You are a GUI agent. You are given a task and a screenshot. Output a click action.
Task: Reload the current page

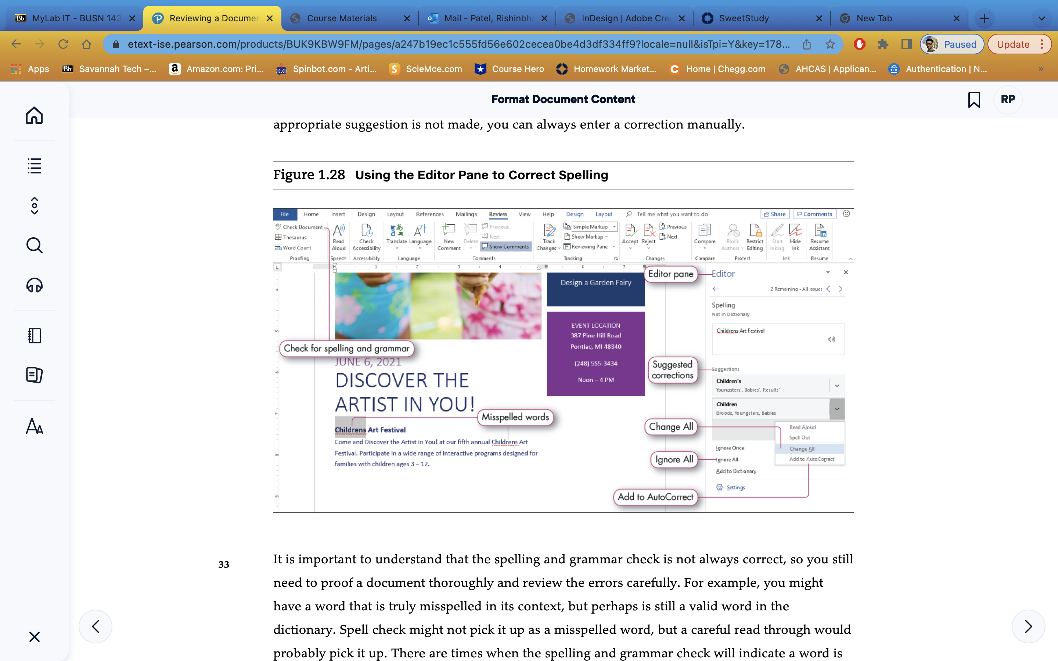pos(64,44)
